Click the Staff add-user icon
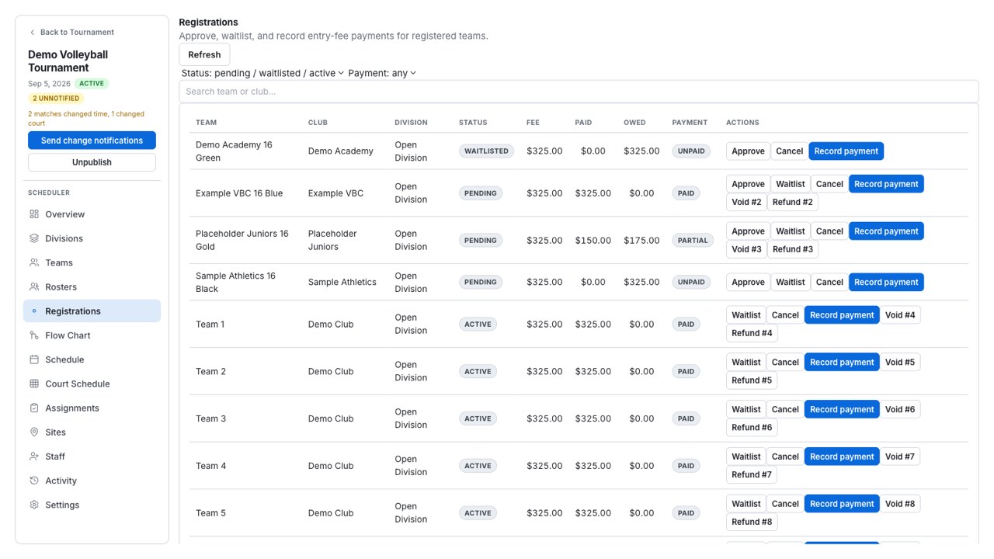Viewport: 994px width, 559px height. click(34, 456)
